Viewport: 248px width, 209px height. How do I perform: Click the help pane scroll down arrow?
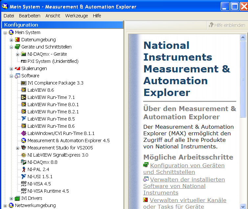pos(243,206)
